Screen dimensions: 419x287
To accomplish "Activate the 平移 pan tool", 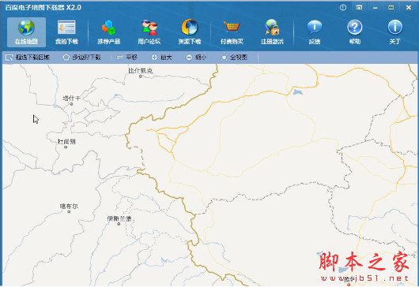I will click(127, 58).
